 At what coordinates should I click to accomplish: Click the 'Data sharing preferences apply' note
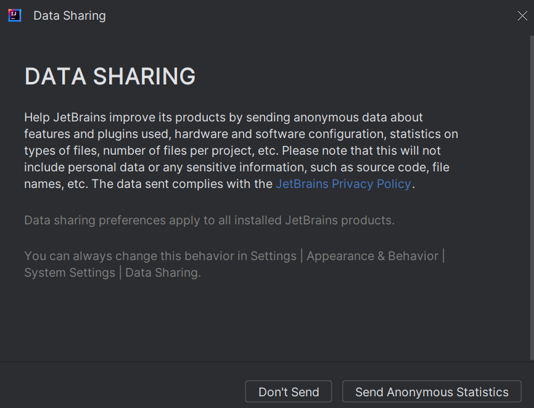tap(210, 220)
